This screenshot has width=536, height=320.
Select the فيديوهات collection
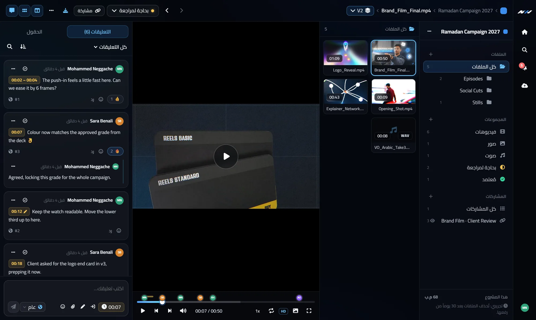tap(466, 132)
